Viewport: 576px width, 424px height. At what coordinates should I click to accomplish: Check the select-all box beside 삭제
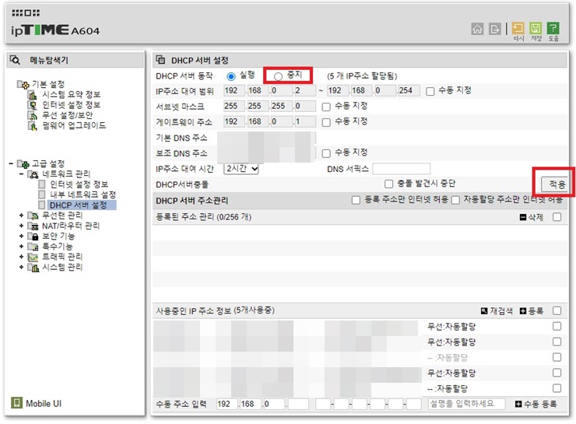tap(557, 217)
